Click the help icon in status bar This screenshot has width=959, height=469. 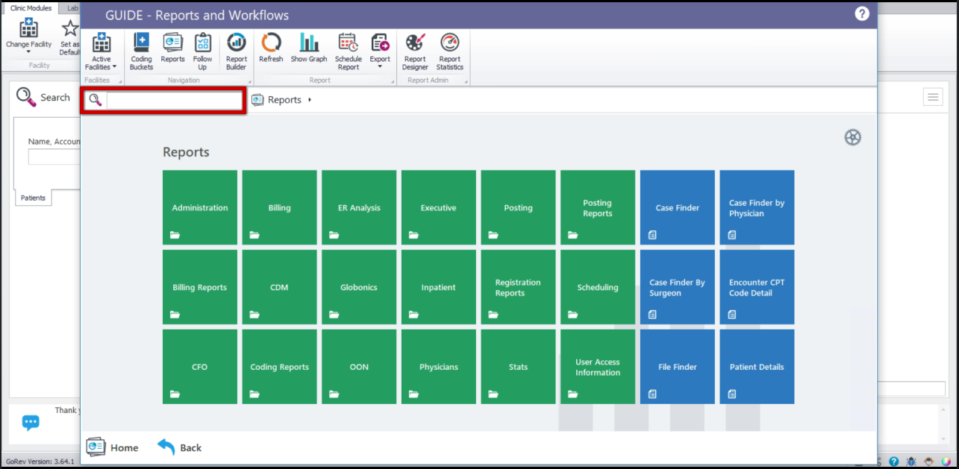point(895,462)
